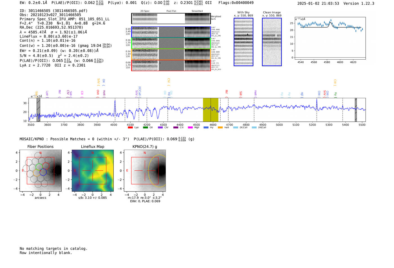The height and width of the screenshot is (268, 394).
Task: Click the Flags:0x00400049 text
Action: point(236,3)
